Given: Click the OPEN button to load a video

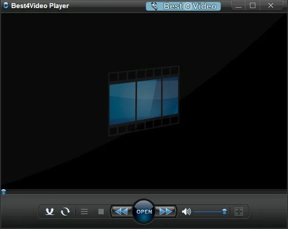Looking at the screenshot, I should coord(144,212).
